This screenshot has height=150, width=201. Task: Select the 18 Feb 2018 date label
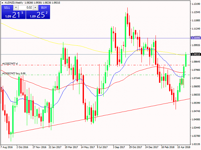(168, 147)
